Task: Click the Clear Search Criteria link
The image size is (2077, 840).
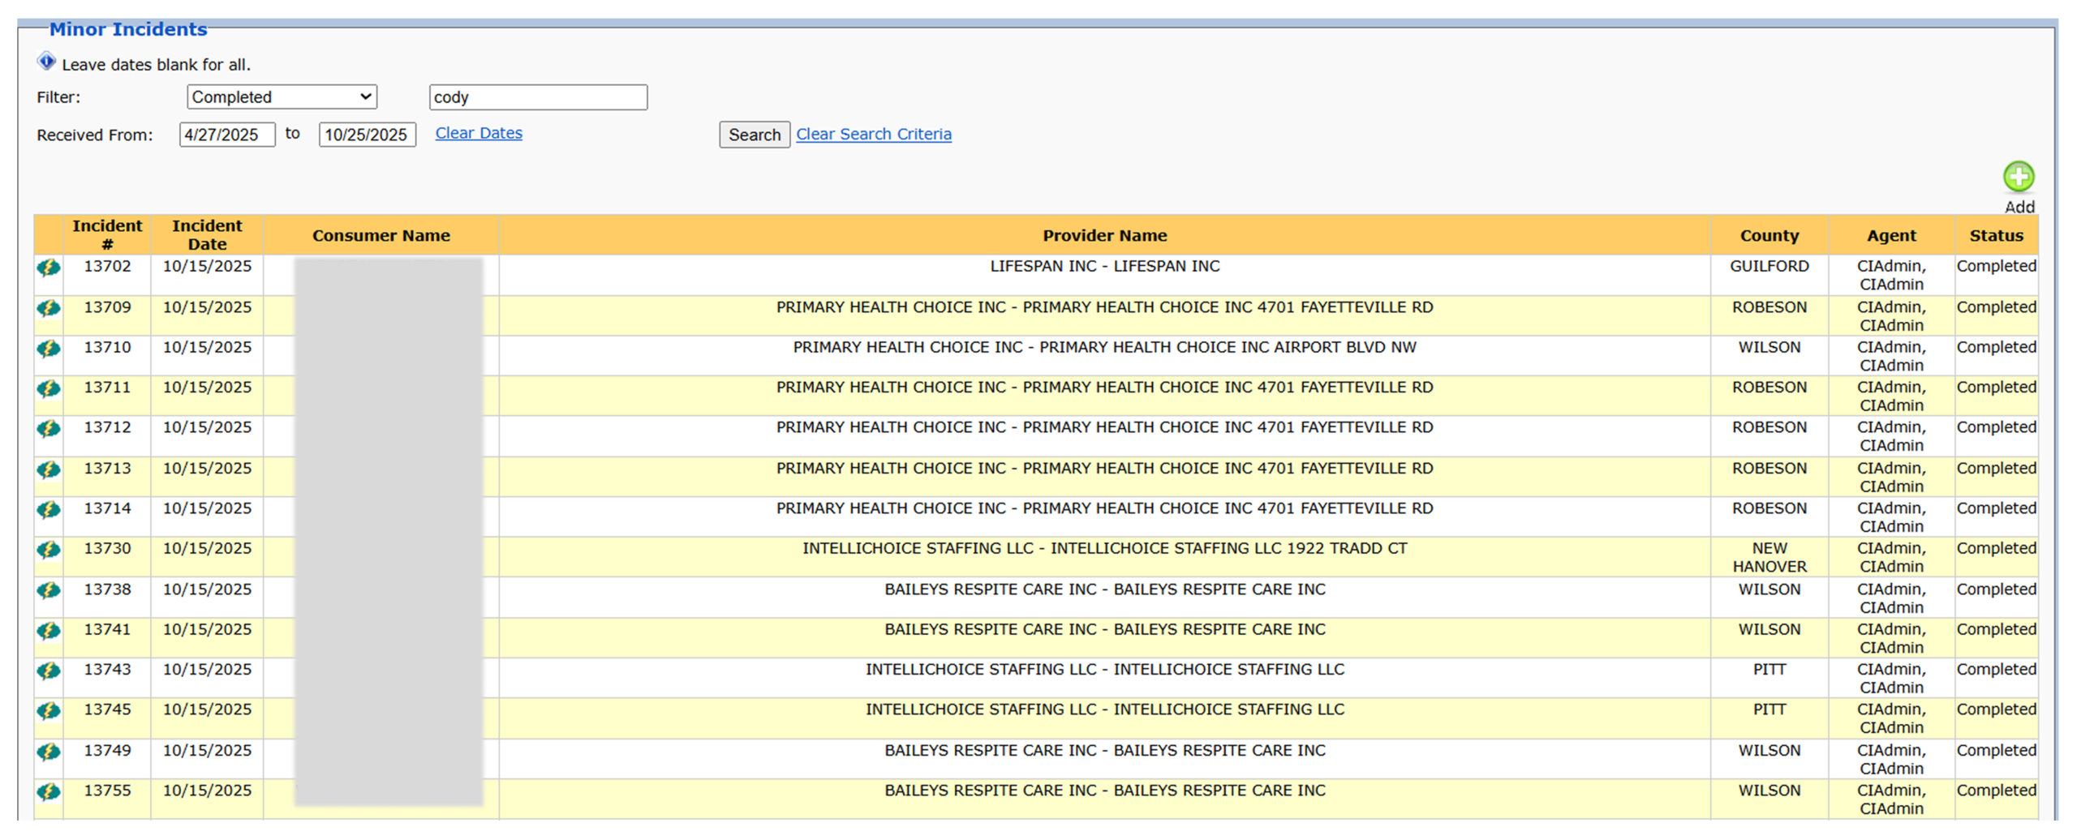Action: [873, 135]
